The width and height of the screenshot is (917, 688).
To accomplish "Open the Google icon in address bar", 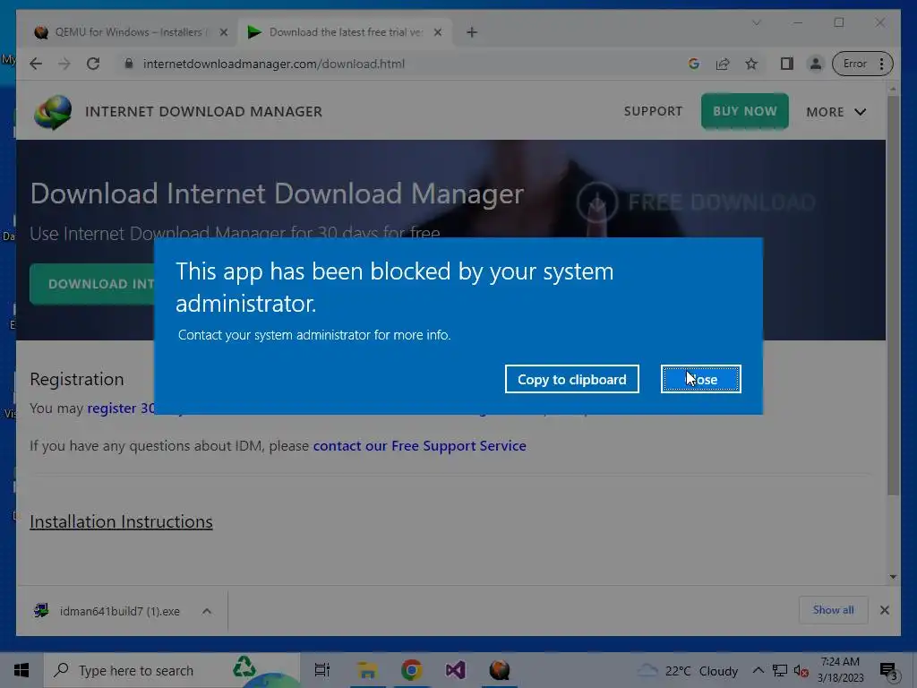I will [x=694, y=64].
